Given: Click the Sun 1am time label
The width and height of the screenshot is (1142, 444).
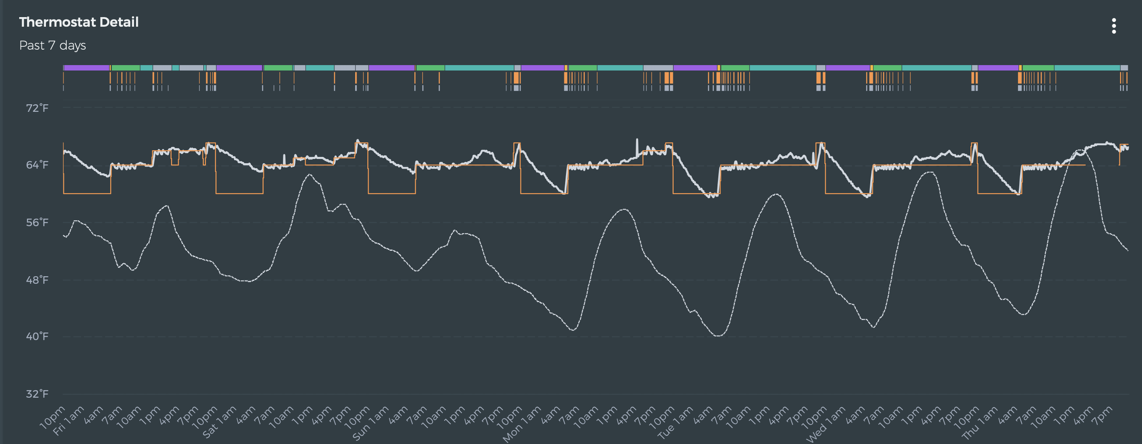Looking at the screenshot, I should (x=371, y=423).
